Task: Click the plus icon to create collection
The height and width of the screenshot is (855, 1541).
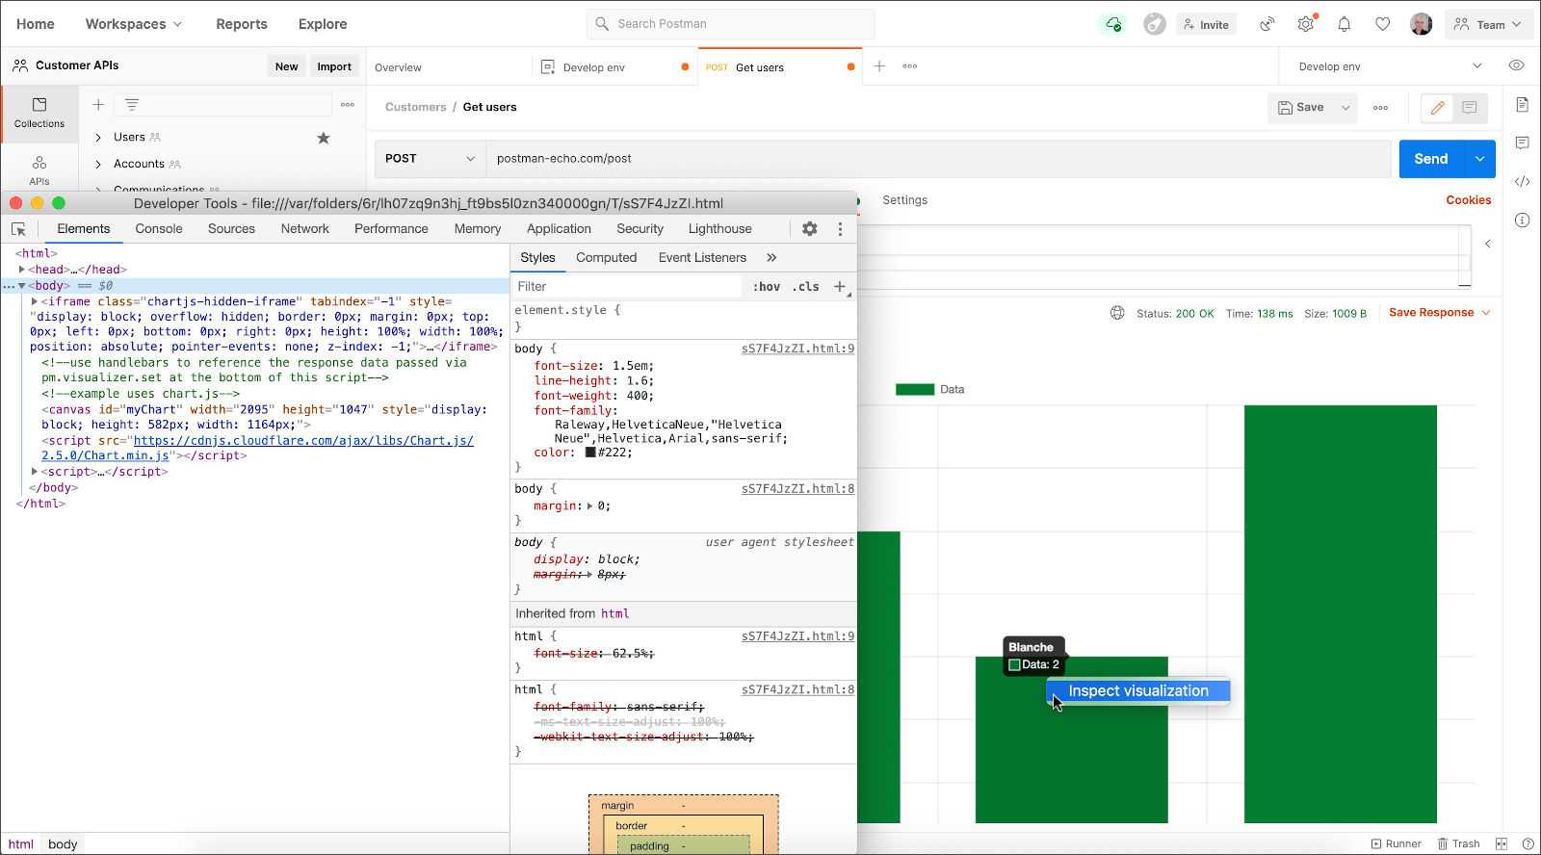Action: (x=98, y=104)
